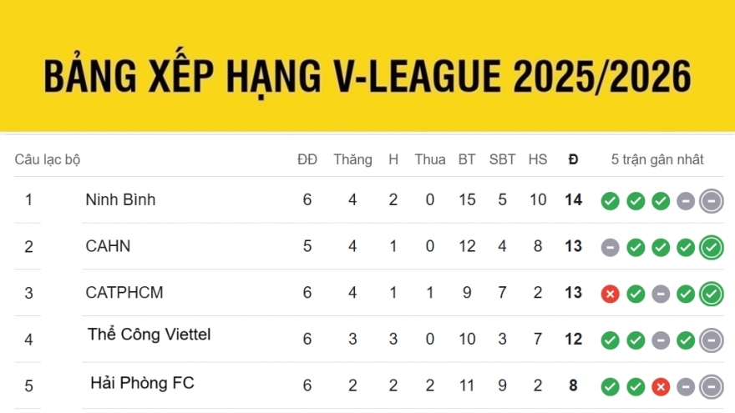Click Ninh Bình's first green win icon

tap(611, 201)
